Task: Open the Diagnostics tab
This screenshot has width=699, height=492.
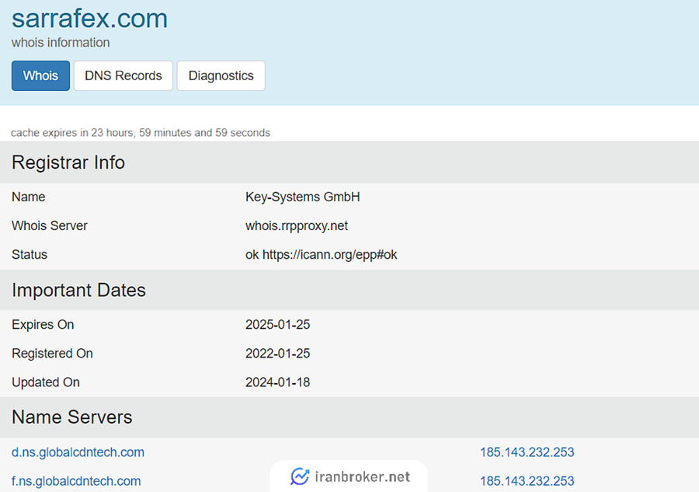Action: (x=221, y=76)
